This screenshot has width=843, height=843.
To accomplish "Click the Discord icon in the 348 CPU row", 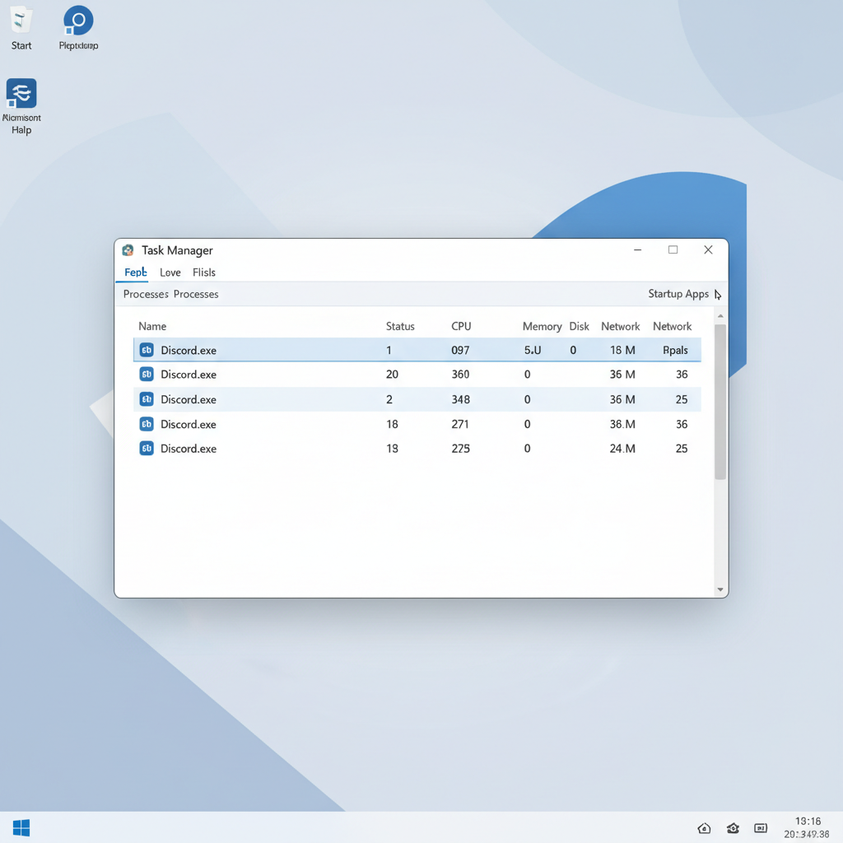I will [x=147, y=399].
